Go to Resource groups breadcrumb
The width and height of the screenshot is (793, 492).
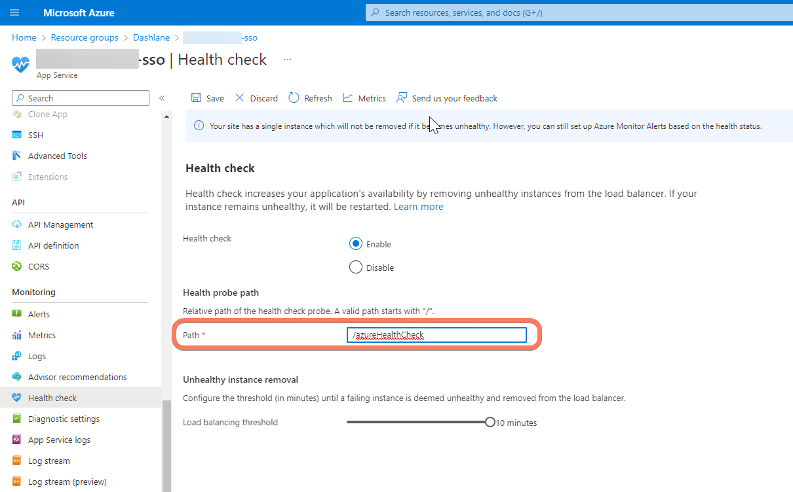point(85,37)
